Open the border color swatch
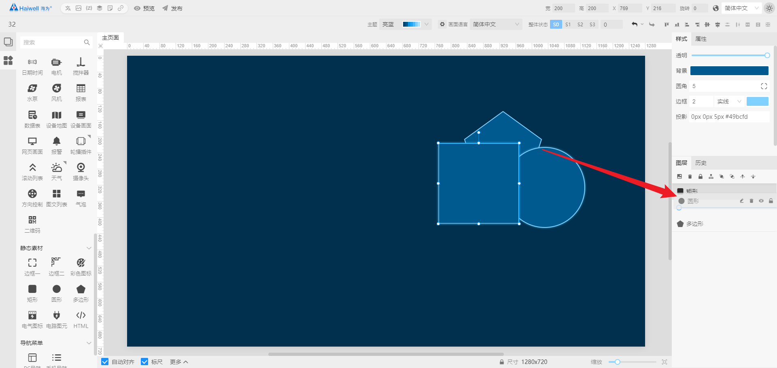The width and height of the screenshot is (777, 368). (x=758, y=101)
